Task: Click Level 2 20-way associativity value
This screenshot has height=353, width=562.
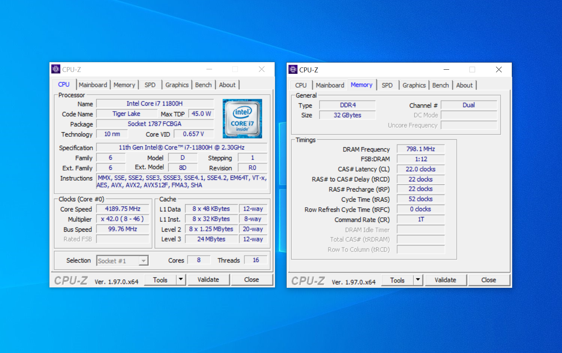Action: pyautogui.click(x=253, y=229)
